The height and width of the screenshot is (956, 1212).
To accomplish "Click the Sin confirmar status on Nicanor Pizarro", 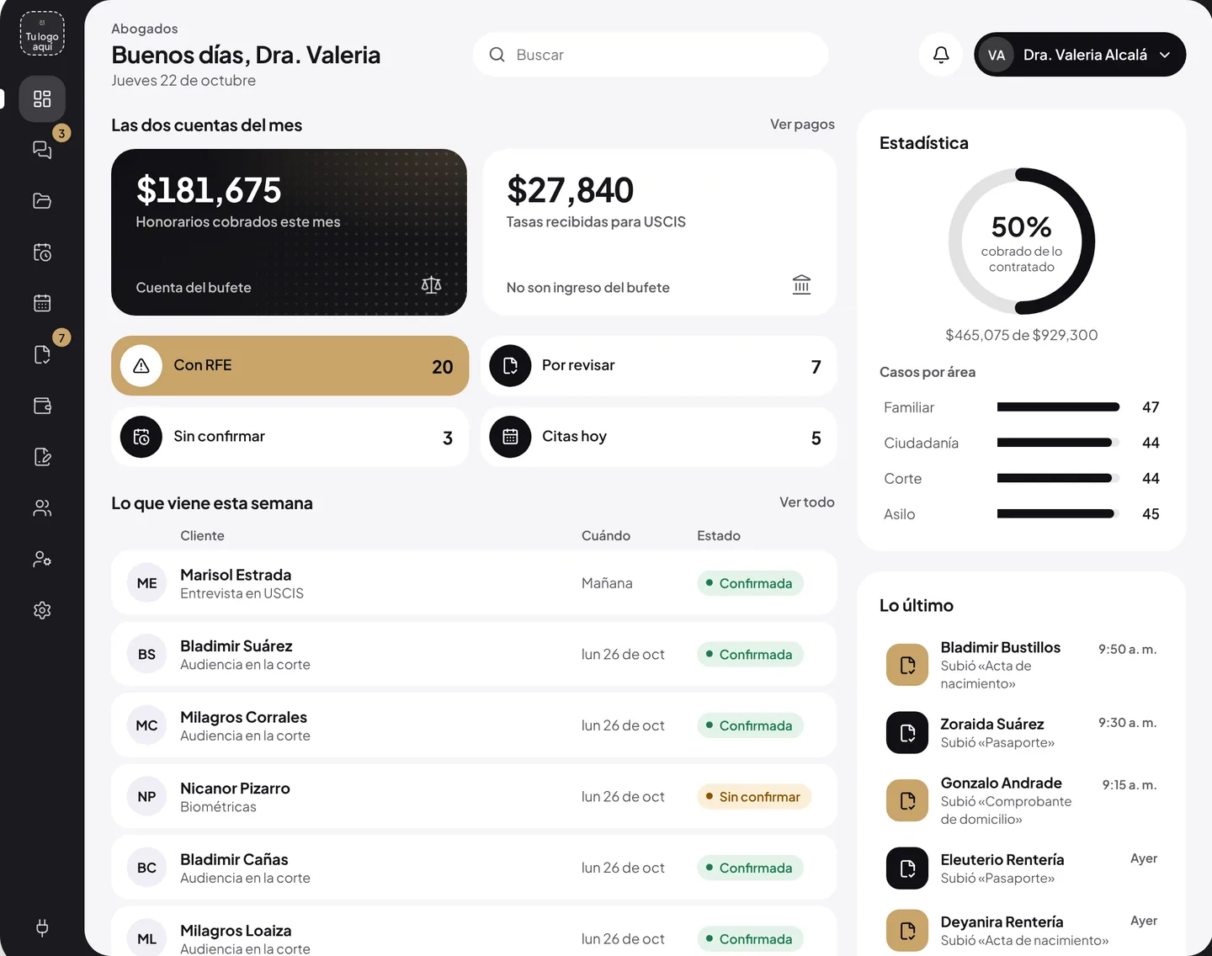I will click(754, 797).
